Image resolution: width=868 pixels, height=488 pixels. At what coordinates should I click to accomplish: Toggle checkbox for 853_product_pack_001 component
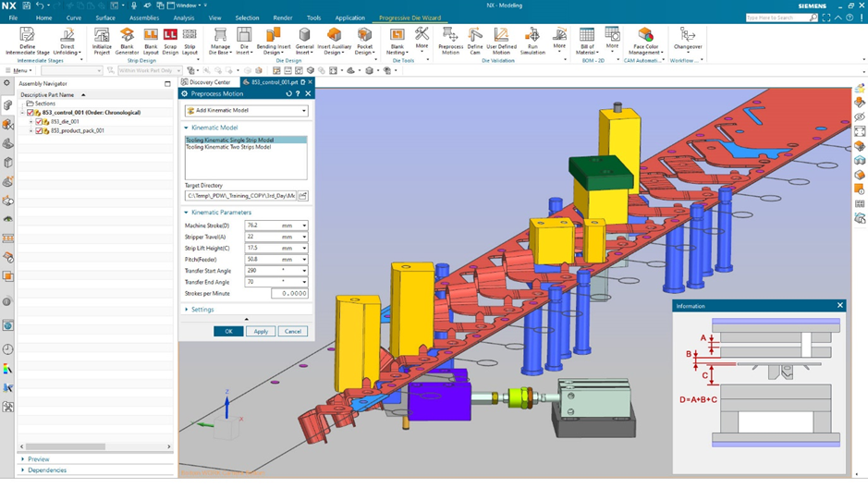(39, 131)
